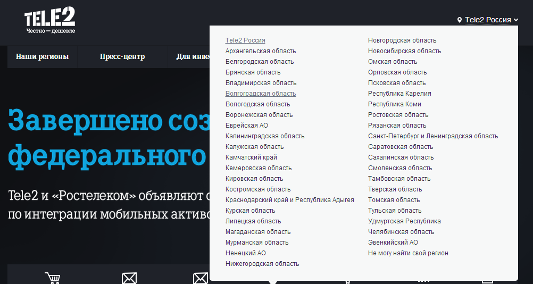
Task: Click the Не могу найти свой регион link
Action: (x=408, y=253)
